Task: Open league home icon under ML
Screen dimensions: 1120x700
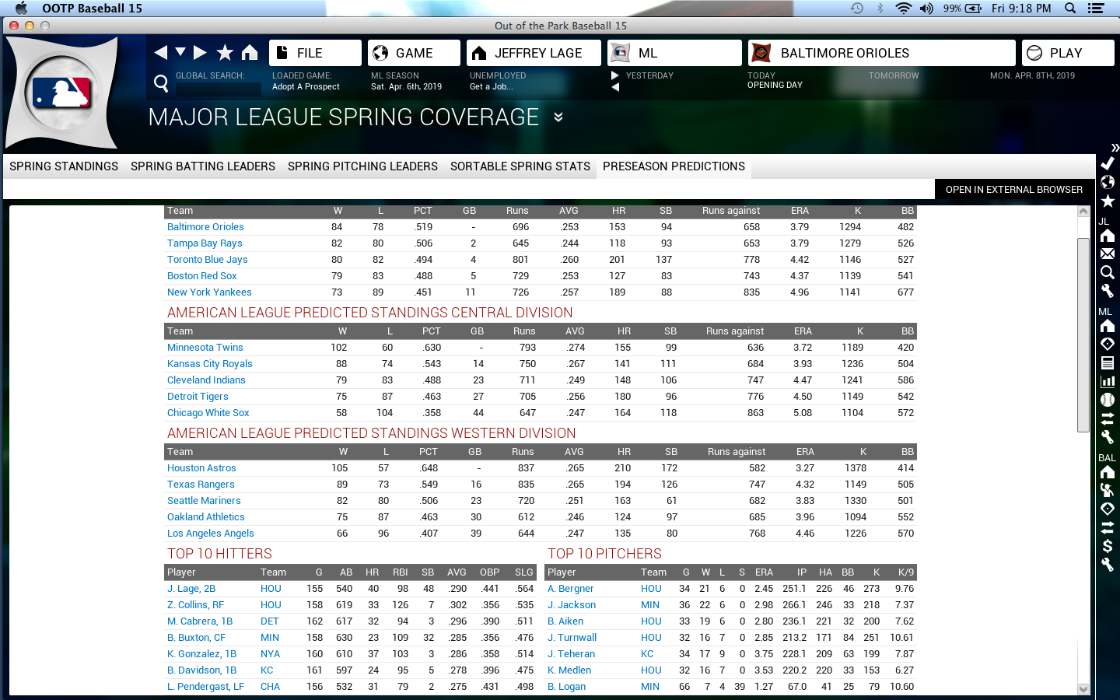Action: coord(1108,325)
